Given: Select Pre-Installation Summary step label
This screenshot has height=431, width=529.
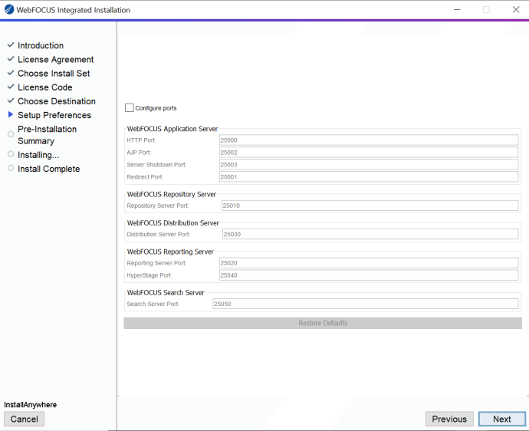Looking at the screenshot, I should [48, 135].
